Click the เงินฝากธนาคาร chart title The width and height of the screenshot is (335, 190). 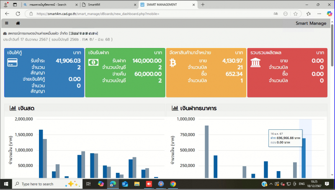click(x=198, y=108)
